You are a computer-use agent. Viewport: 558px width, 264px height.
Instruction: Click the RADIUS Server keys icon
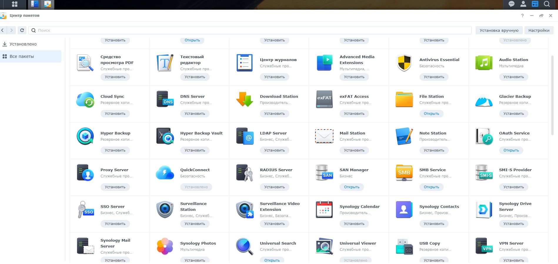click(245, 173)
